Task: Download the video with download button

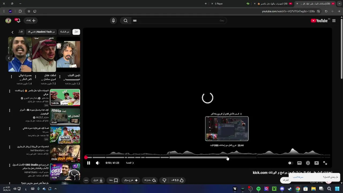Action: click(98, 180)
